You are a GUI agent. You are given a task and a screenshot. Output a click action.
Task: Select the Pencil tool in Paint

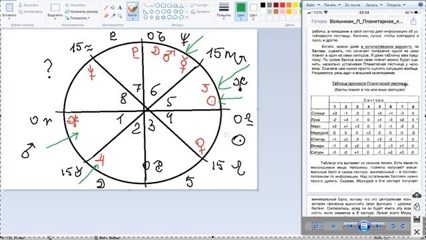[106, 8]
